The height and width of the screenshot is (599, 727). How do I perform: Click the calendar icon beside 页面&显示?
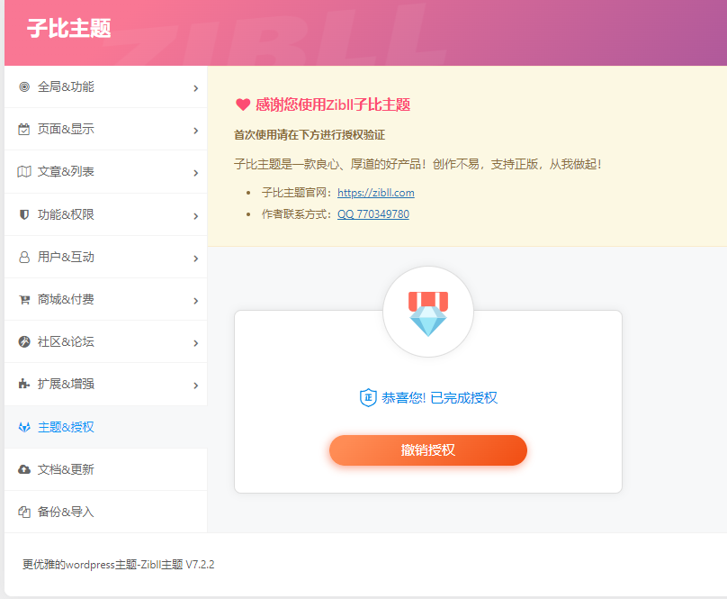tap(24, 129)
